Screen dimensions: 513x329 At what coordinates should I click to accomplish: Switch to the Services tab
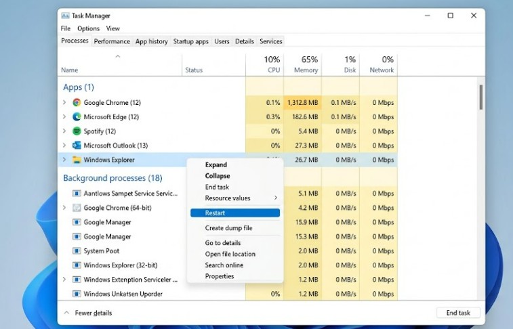(271, 41)
